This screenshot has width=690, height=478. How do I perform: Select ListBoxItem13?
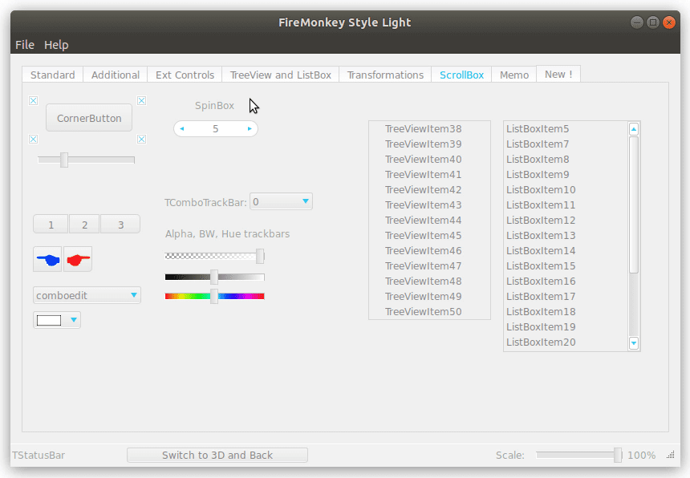tap(566, 235)
